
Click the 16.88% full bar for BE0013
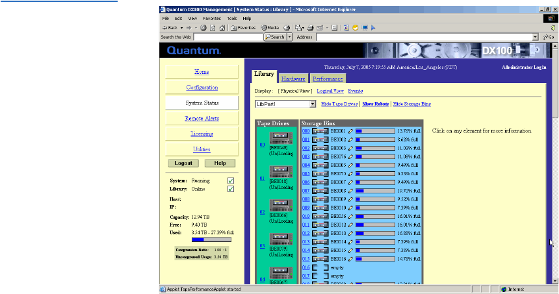(x=376, y=234)
